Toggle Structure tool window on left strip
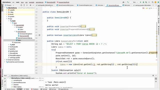 click(2, 83)
